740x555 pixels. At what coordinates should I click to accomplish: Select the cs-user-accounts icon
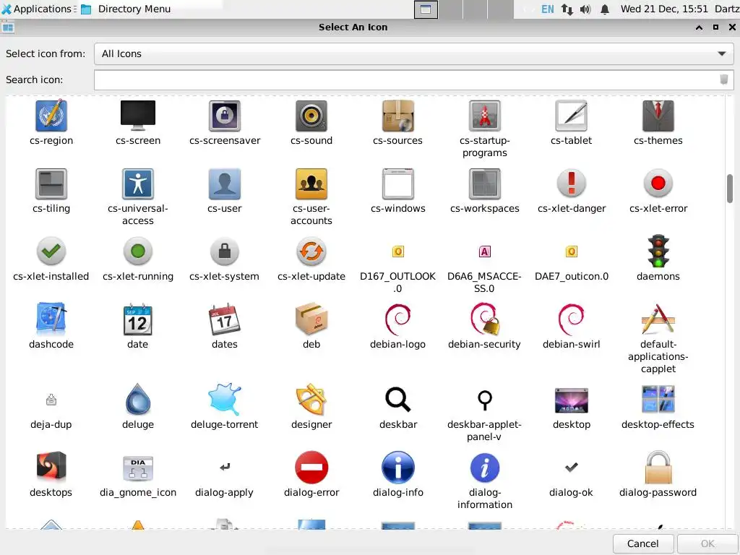pos(311,184)
